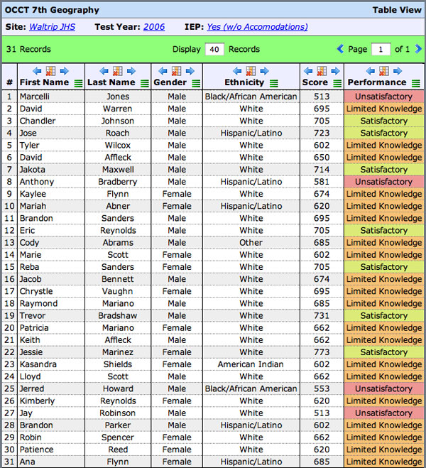
Task: Select Chrystle in row 17
Action: pyautogui.click(x=36, y=291)
